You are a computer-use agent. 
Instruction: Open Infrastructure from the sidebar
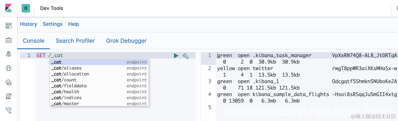[x=9, y=82]
